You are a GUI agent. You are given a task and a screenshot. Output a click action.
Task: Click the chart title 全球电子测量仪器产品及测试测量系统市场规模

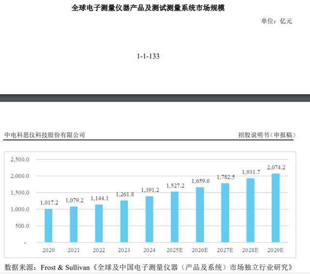pos(148,8)
